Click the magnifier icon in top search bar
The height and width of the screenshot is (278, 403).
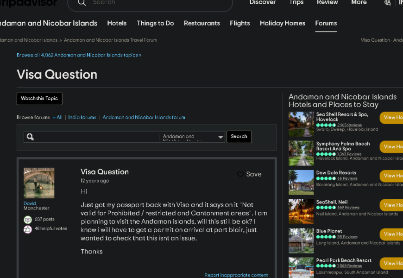click(82, 3)
